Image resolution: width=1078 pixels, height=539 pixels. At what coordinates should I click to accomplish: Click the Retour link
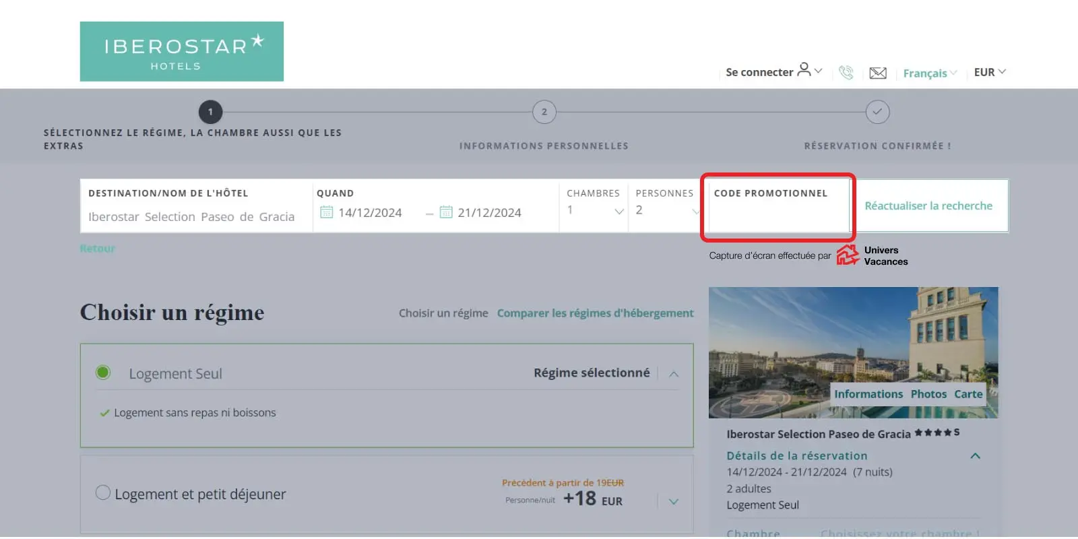(x=98, y=249)
